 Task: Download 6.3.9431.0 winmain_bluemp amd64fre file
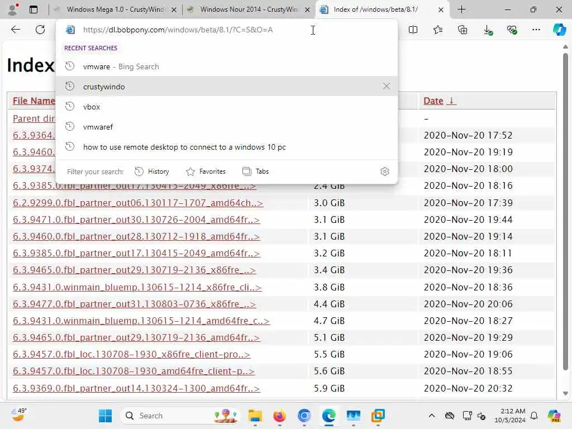(141, 321)
